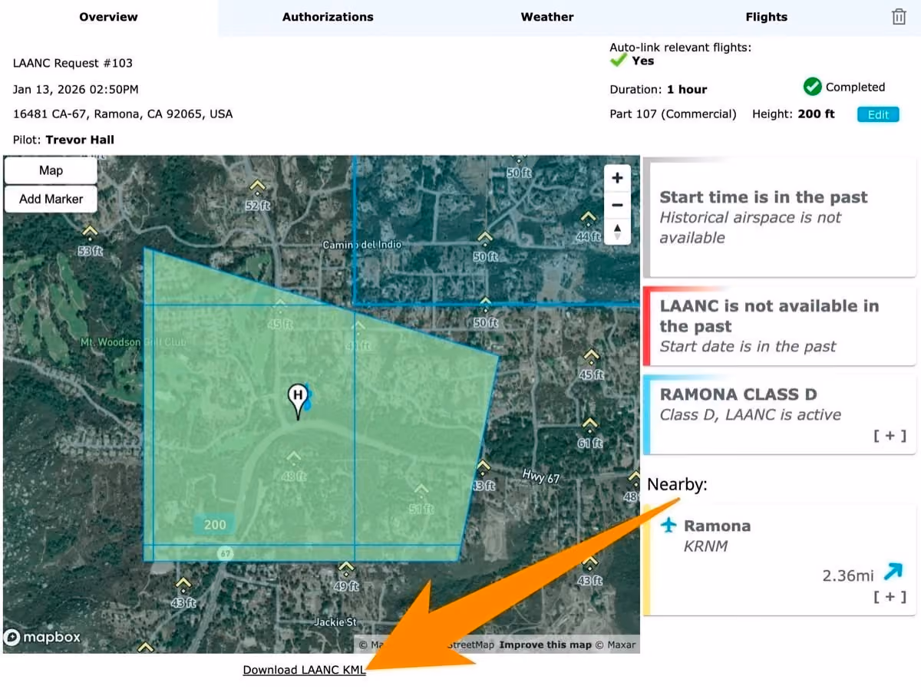Open the Authorizations tab
This screenshot has height=699, width=921.
tap(328, 17)
